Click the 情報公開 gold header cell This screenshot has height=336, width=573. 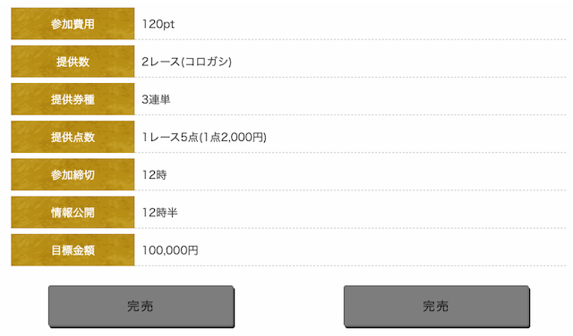(x=73, y=213)
